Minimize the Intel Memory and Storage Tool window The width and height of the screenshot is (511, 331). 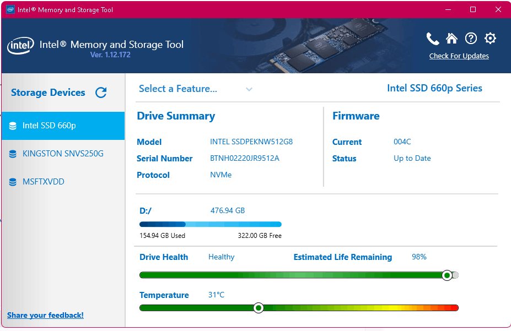coord(448,9)
